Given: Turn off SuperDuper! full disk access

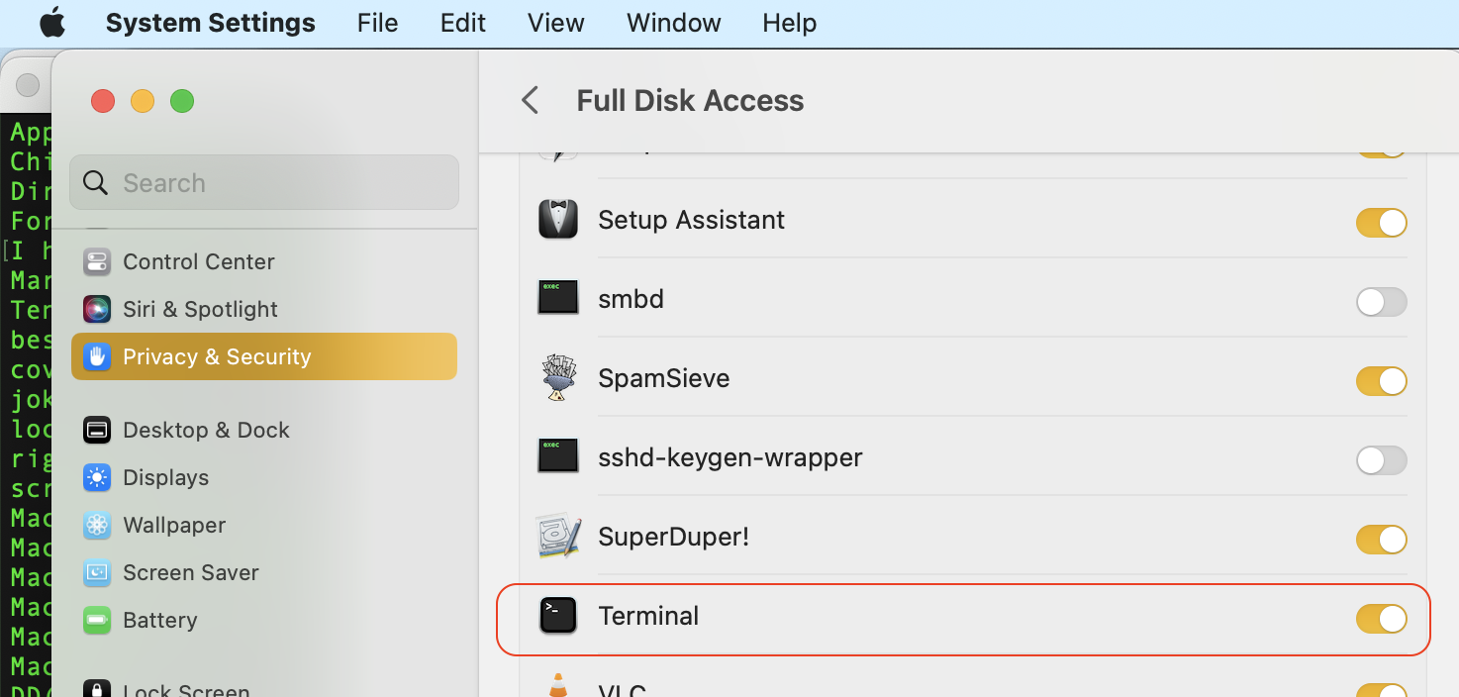Looking at the screenshot, I should [1382, 540].
